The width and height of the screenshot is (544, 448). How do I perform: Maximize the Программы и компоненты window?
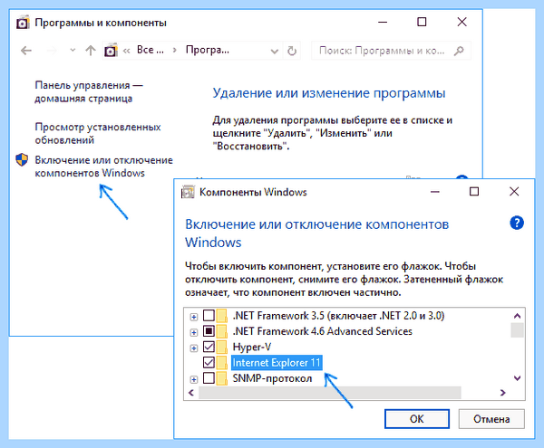[x=422, y=22]
